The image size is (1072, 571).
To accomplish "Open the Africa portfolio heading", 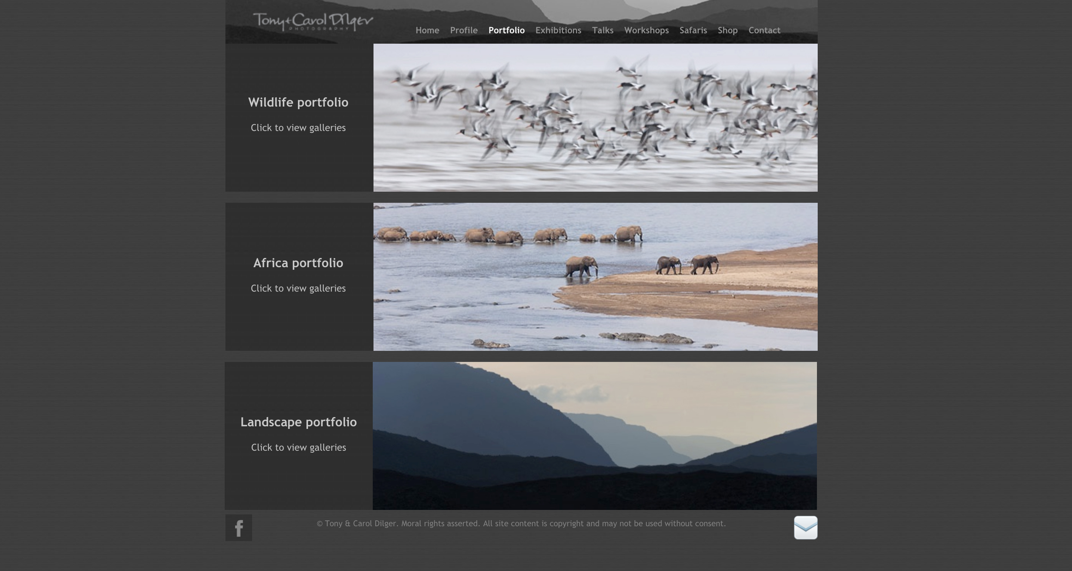I will point(298,263).
